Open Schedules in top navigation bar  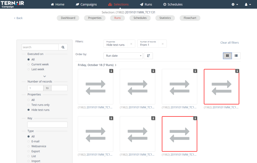pyautogui.click(x=173, y=5)
